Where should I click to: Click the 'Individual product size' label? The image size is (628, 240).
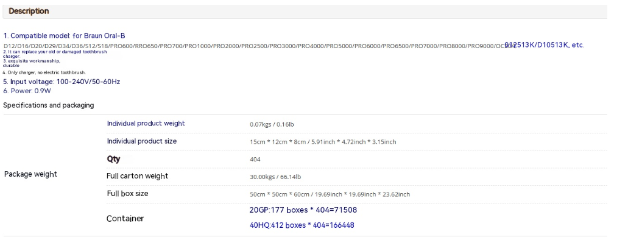tap(142, 141)
